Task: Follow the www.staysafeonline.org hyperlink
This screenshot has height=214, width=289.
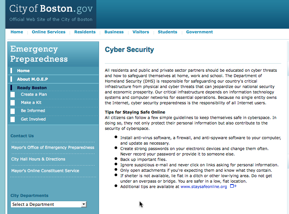Action: 203,186
